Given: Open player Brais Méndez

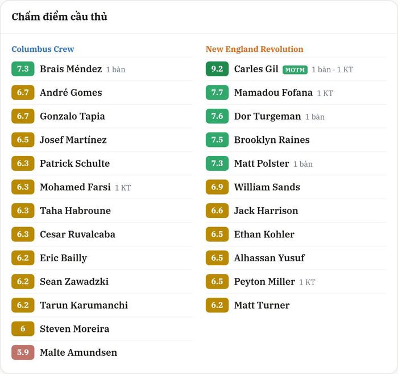Looking at the screenshot, I should (71, 69).
